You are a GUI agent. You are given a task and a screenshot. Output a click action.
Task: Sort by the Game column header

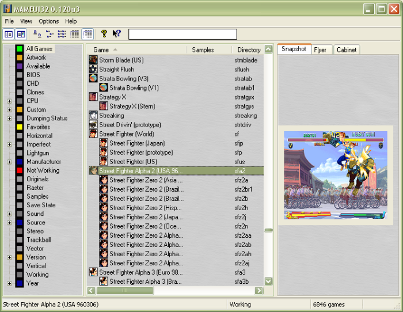click(136, 50)
